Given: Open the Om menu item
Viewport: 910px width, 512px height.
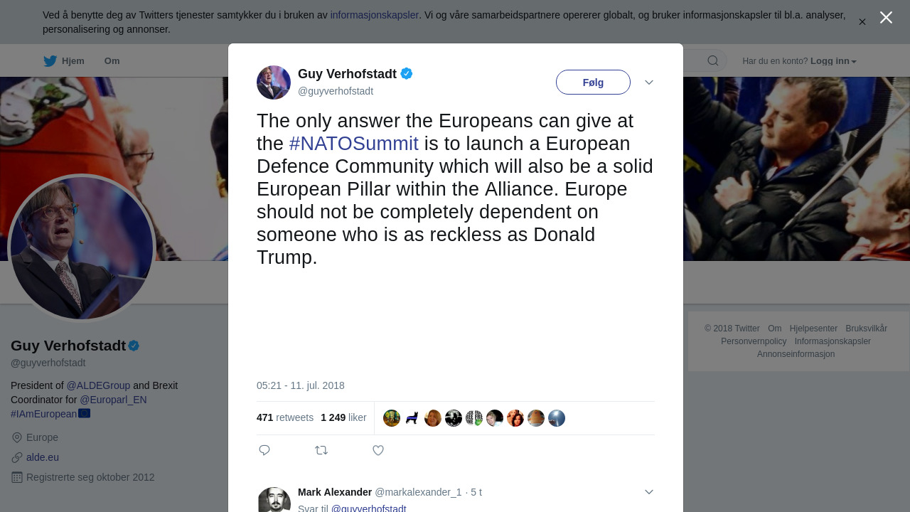Looking at the screenshot, I should [x=112, y=61].
